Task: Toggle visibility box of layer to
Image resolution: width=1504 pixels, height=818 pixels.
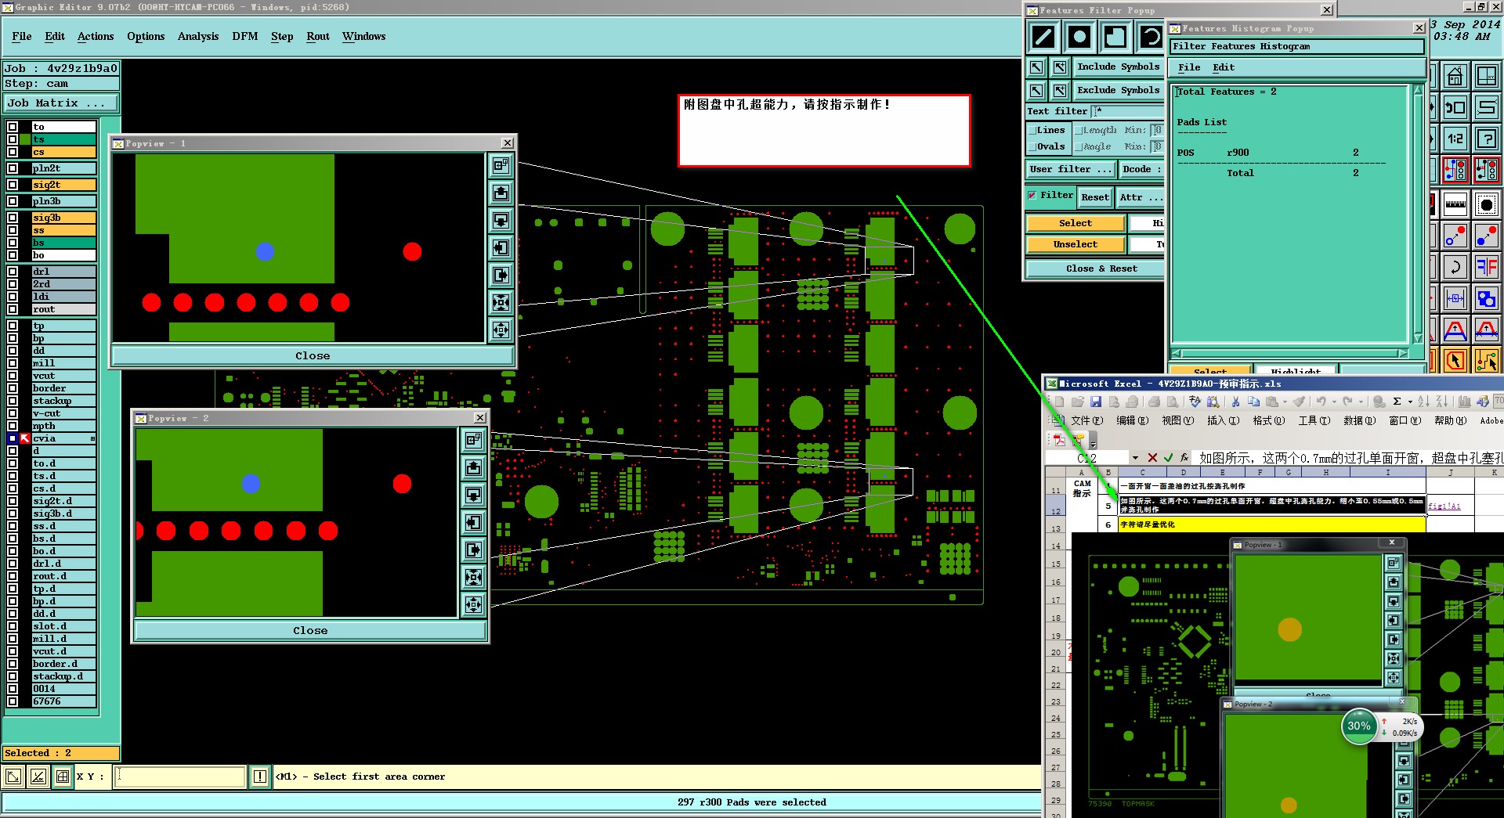Action: [x=13, y=127]
